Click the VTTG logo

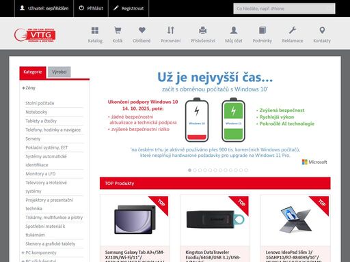[x=35, y=35]
